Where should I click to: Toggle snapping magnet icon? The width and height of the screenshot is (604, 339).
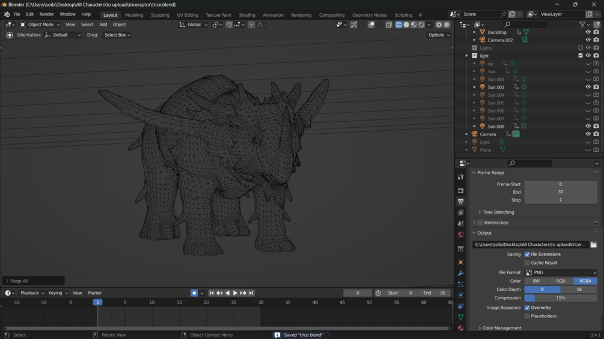229,25
